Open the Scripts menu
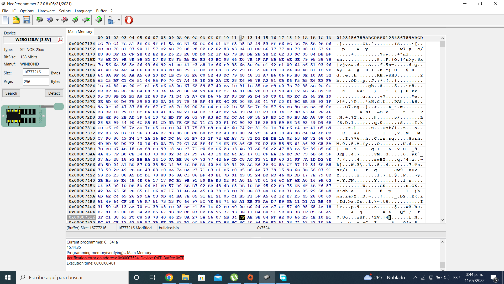The image size is (504, 284). (65, 11)
